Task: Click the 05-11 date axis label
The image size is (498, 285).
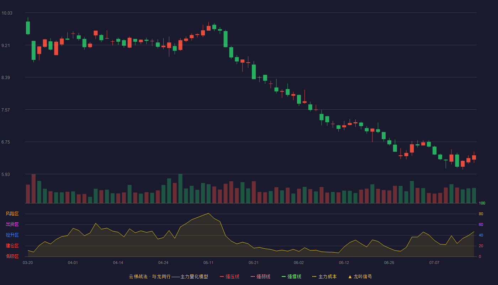Action: [208, 263]
